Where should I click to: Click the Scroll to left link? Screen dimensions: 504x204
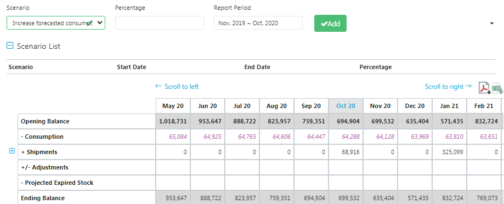coord(177,87)
